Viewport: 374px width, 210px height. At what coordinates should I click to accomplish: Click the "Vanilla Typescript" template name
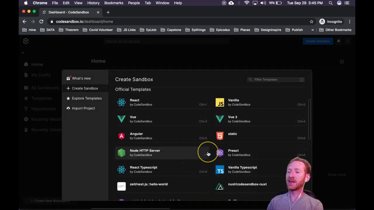(x=243, y=167)
